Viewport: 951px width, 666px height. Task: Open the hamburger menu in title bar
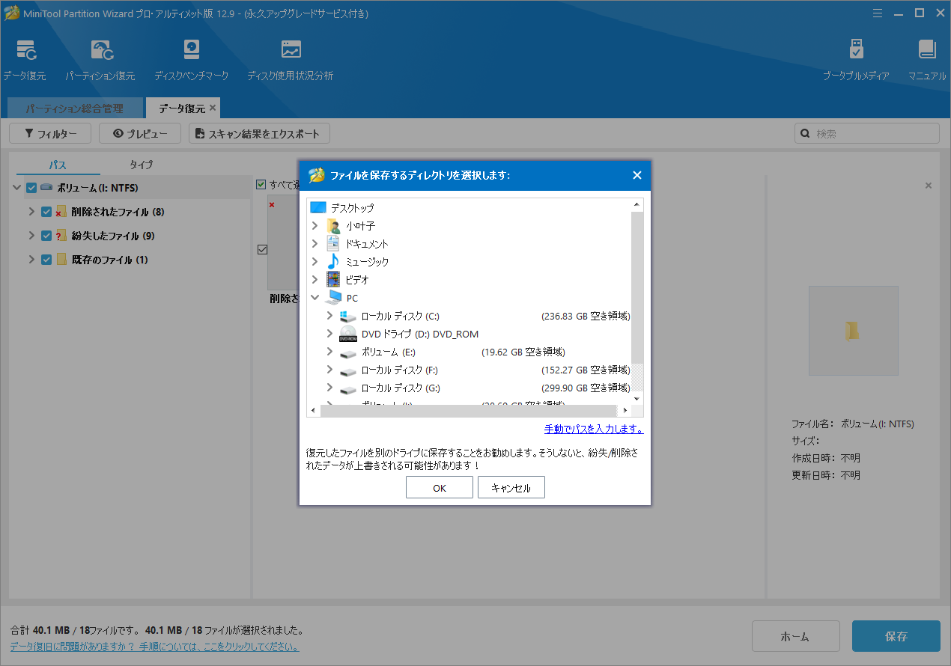click(x=878, y=13)
